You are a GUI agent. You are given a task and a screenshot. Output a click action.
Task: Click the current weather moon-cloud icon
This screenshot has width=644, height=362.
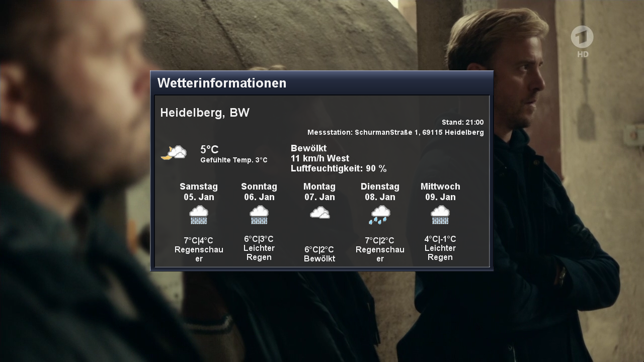(174, 152)
